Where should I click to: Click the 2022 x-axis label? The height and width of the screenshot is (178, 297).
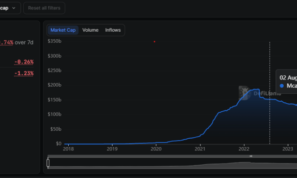[244, 149]
